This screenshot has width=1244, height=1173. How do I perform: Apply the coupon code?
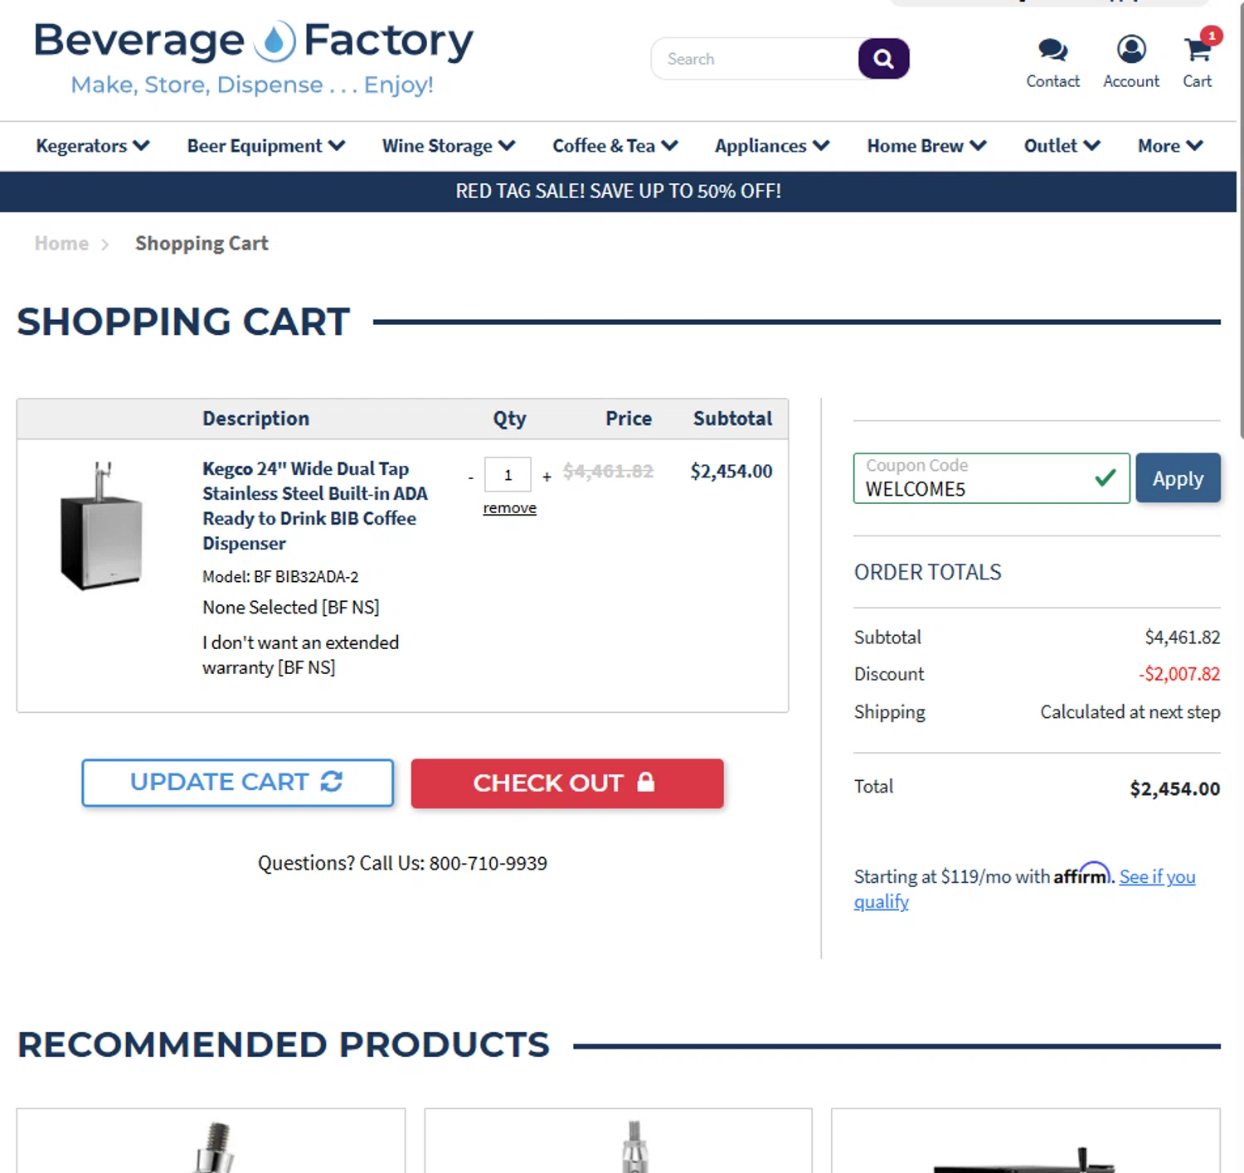(x=1178, y=478)
